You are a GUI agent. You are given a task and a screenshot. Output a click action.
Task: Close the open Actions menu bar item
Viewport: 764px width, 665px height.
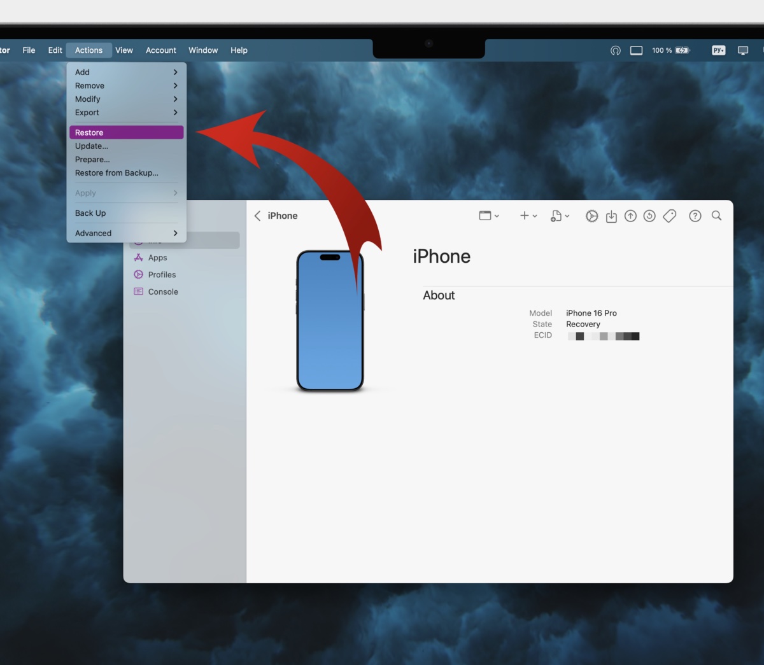88,50
